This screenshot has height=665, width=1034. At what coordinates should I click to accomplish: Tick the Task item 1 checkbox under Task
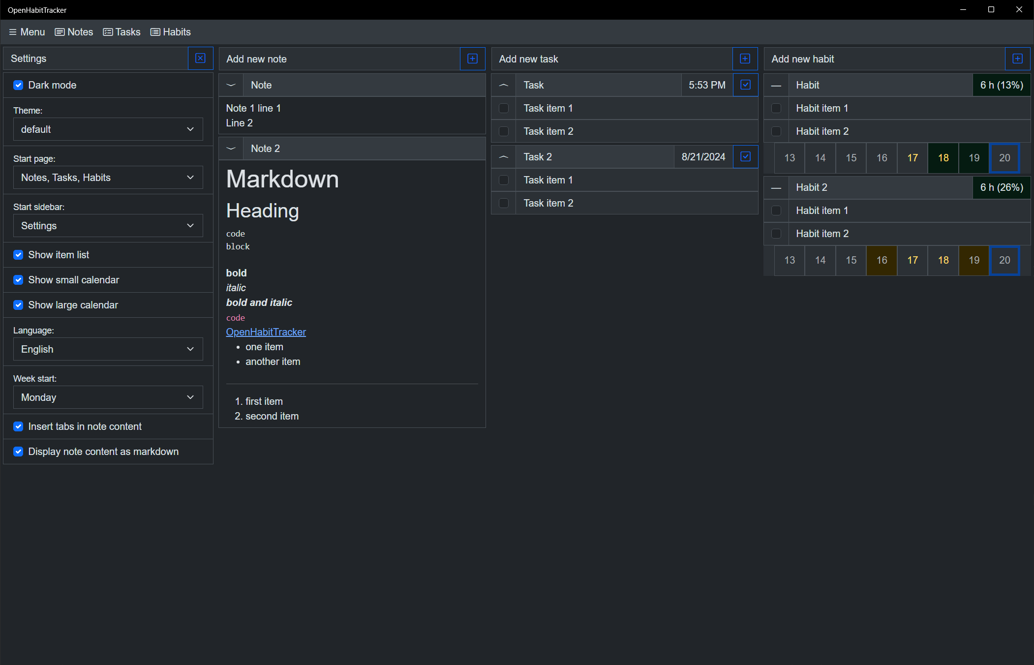click(x=503, y=108)
